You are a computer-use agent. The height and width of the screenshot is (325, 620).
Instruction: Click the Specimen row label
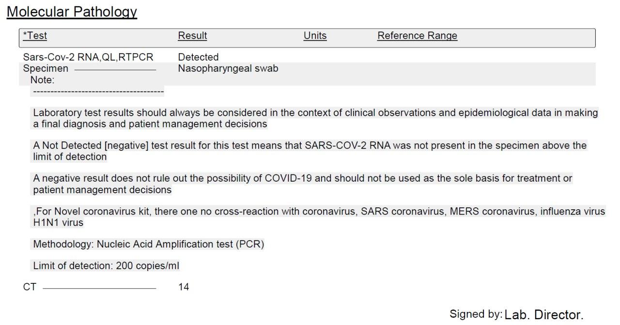[x=46, y=68]
